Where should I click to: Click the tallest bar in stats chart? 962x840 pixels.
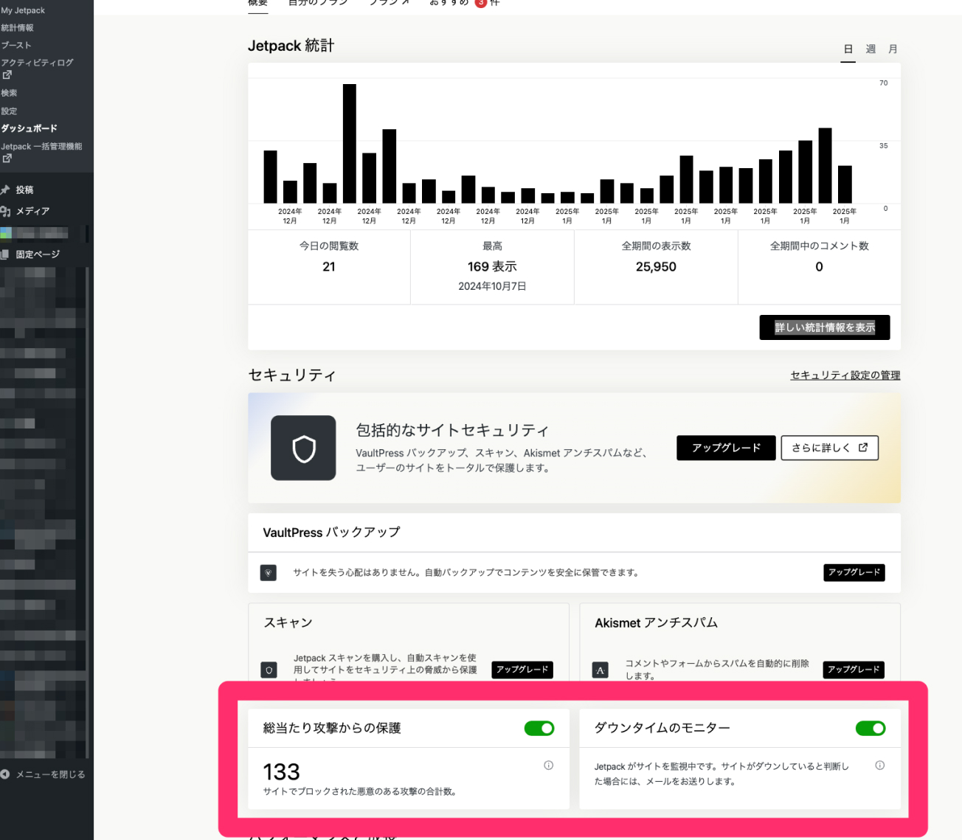click(350, 143)
